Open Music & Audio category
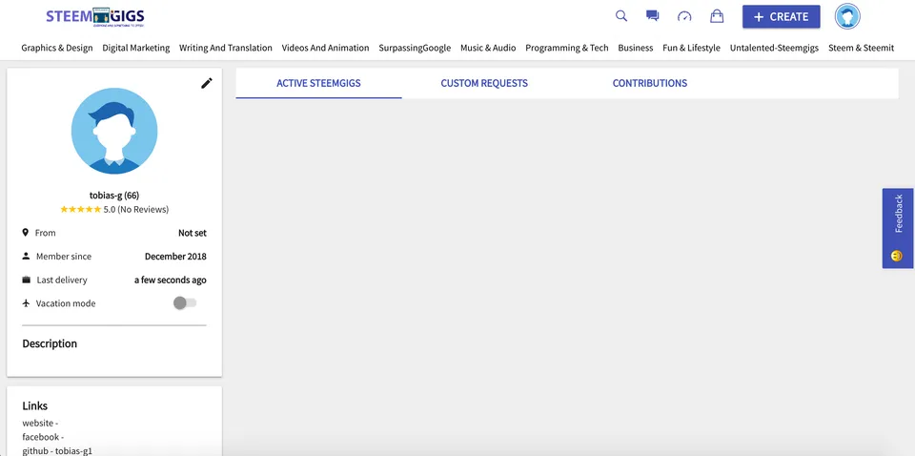 coord(488,48)
